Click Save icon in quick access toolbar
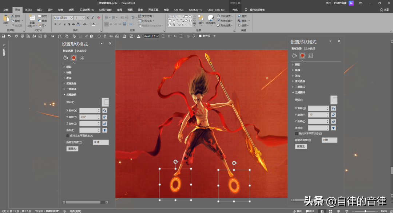Viewport: 393px width, 213px height. [x=3, y=36]
